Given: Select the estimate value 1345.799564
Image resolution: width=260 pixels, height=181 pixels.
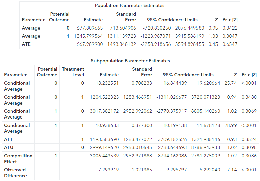Looking at the screenshot, I should [x=88, y=36].
